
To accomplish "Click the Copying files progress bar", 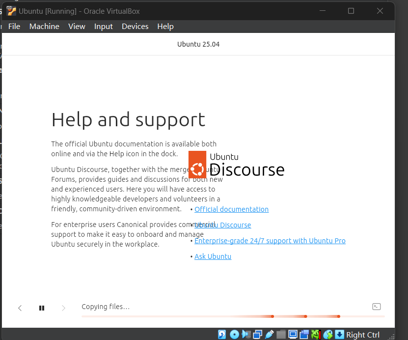I will [x=233, y=316].
